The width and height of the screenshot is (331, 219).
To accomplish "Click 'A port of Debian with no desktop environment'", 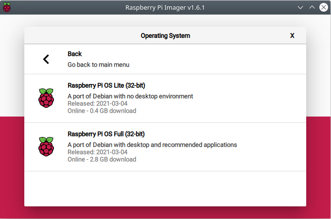I will [130, 96].
